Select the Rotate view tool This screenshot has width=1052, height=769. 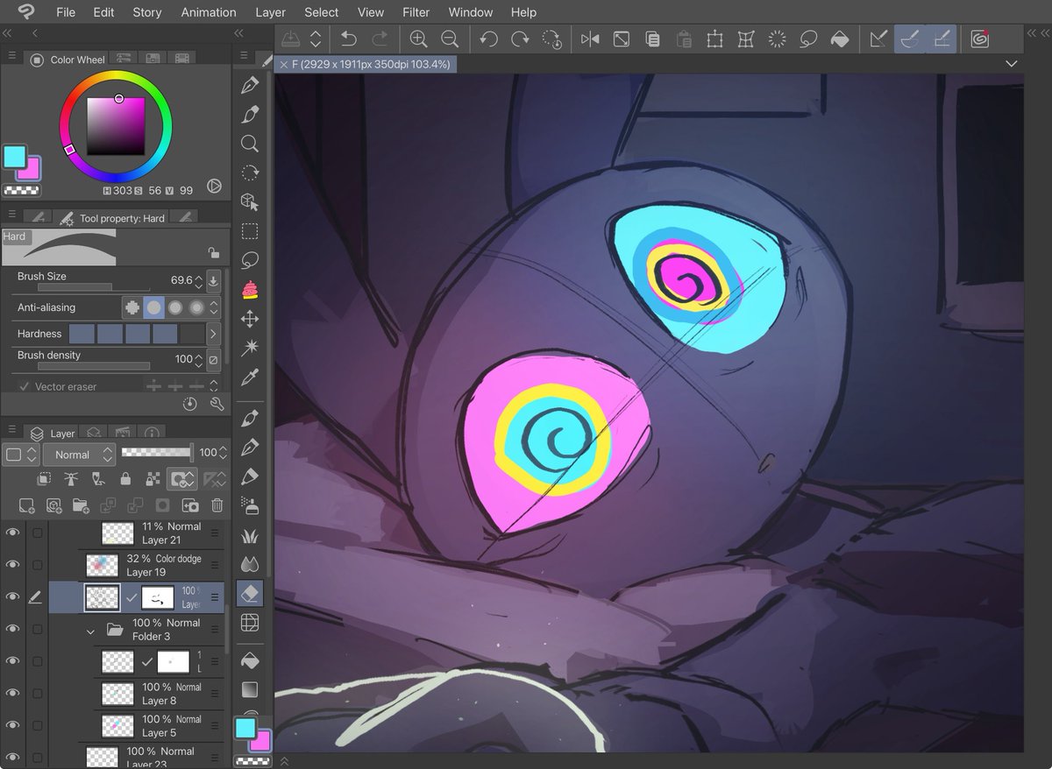250,173
